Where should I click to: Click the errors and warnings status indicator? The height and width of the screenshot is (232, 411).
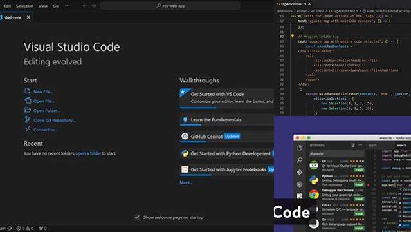tap(25, 228)
